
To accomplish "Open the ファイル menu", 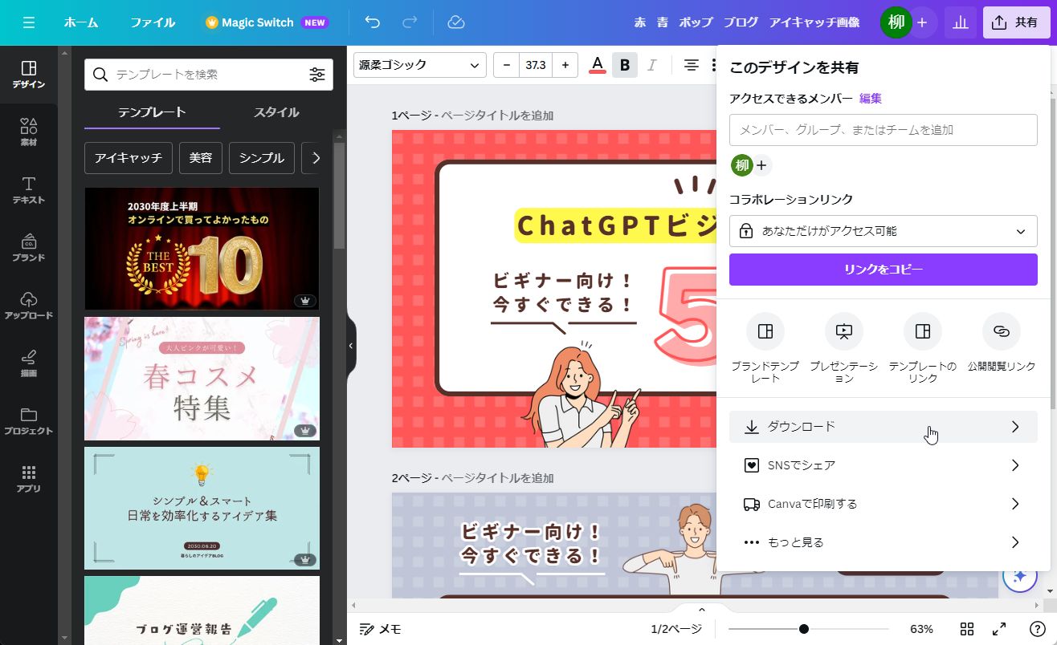I will click(153, 22).
